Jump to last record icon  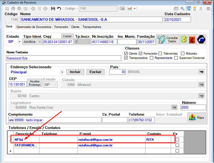click(25, 9)
